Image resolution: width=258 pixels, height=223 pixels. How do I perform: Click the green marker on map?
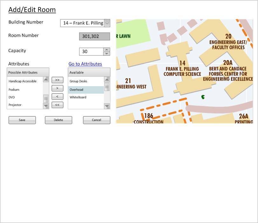click(x=203, y=97)
